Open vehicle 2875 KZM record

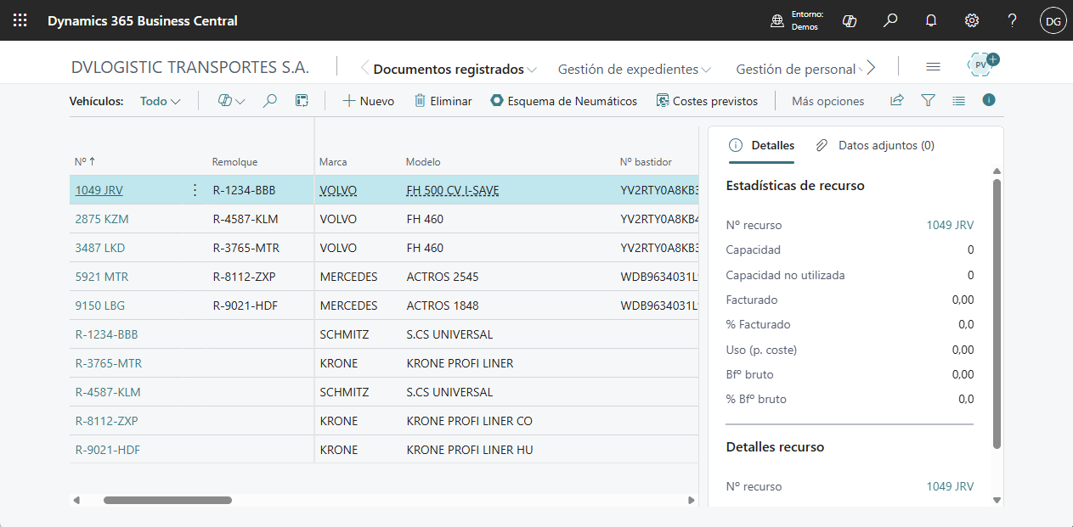[x=102, y=219]
